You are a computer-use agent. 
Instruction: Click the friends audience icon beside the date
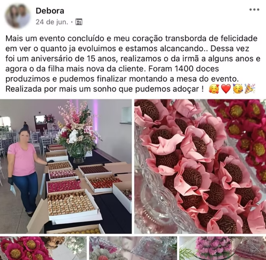click(x=79, y=22)
